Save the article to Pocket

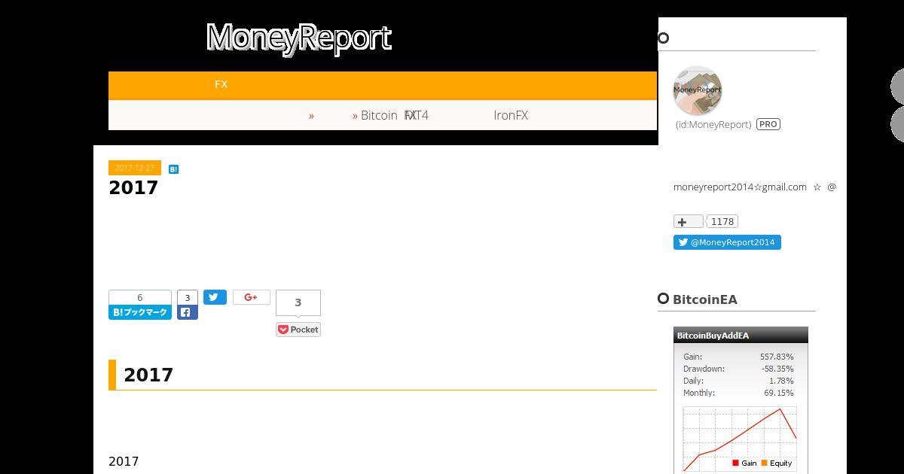[298, 330]
